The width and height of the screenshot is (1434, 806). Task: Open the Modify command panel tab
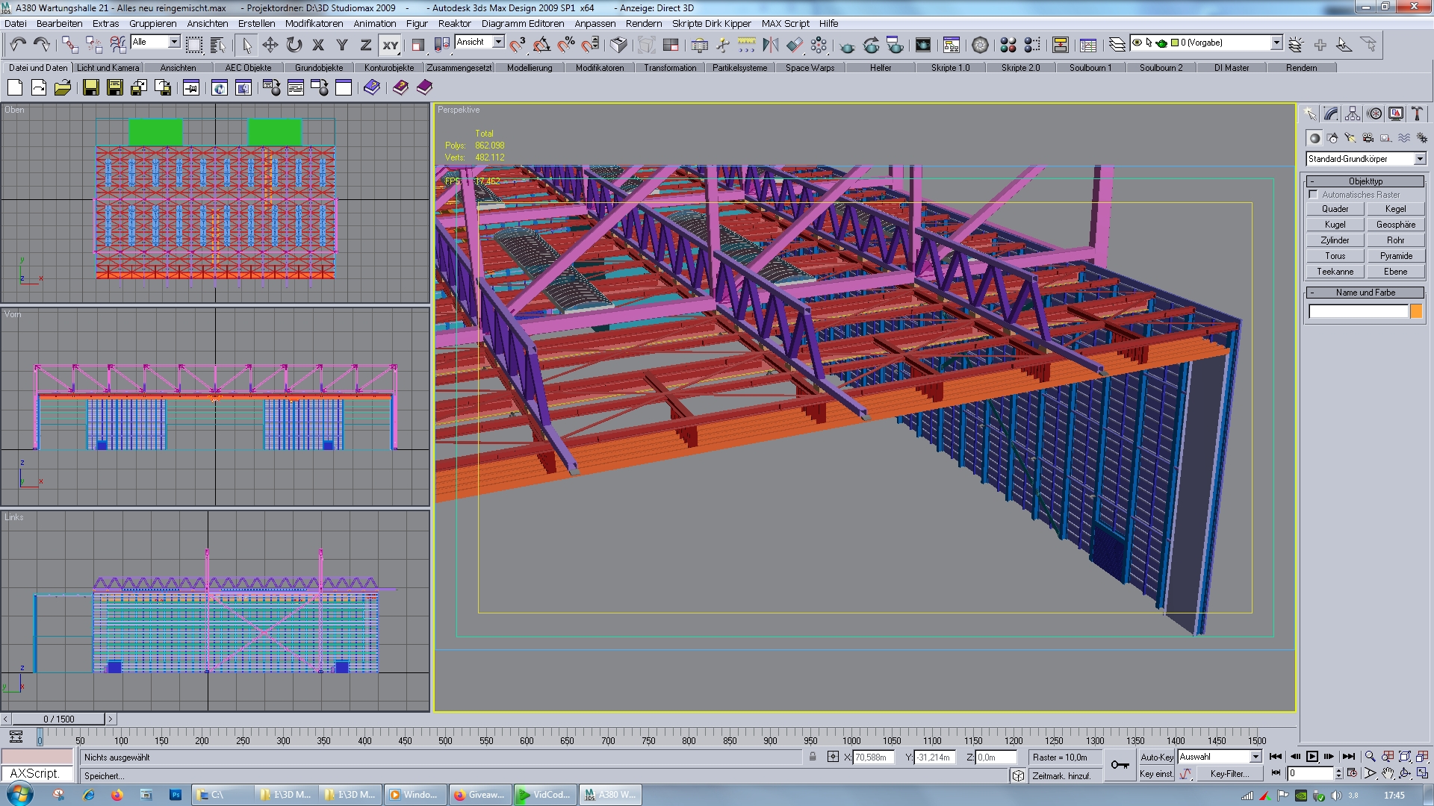pos(1331,113)
